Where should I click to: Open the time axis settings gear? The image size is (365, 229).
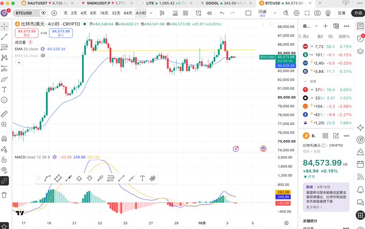[286, 223]
